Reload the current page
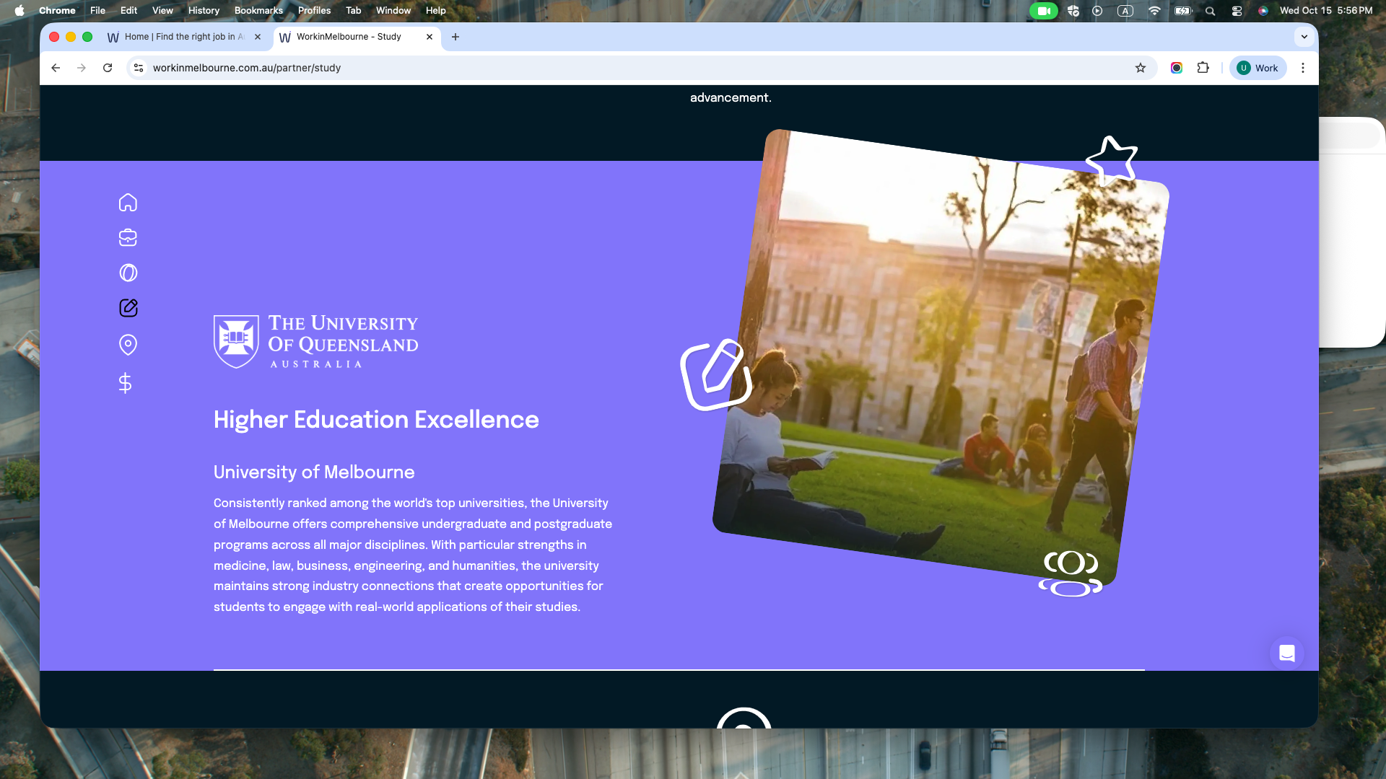 pos(108,68)
